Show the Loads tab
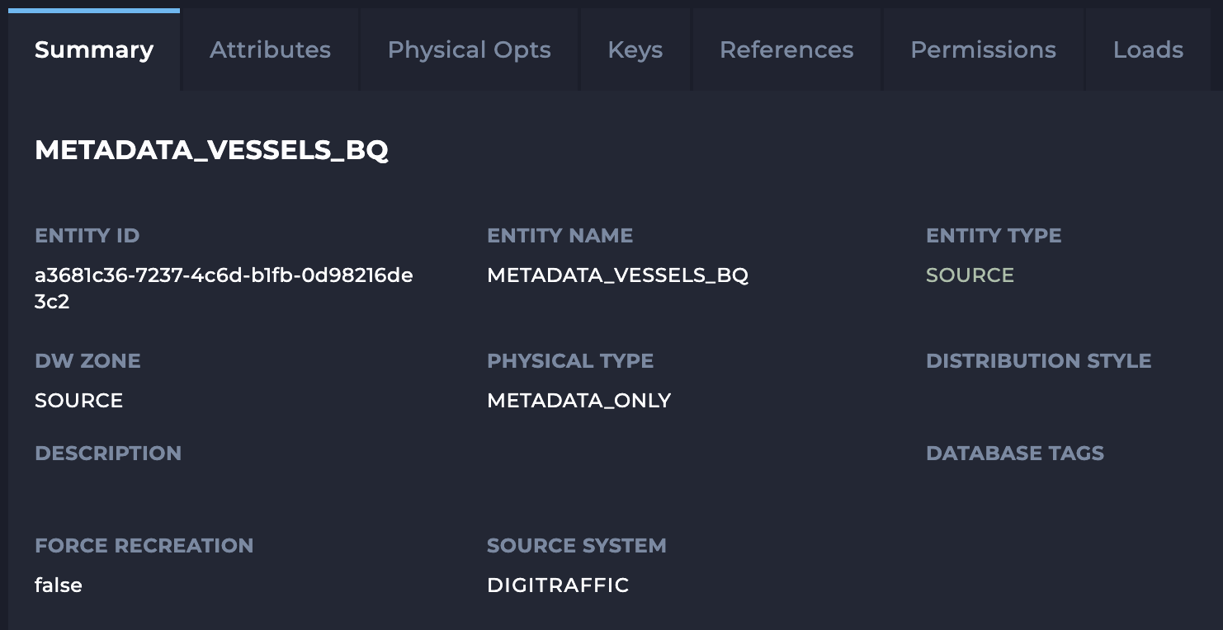This screenshot has width=1223, height=630. [x=1148, y=50]
